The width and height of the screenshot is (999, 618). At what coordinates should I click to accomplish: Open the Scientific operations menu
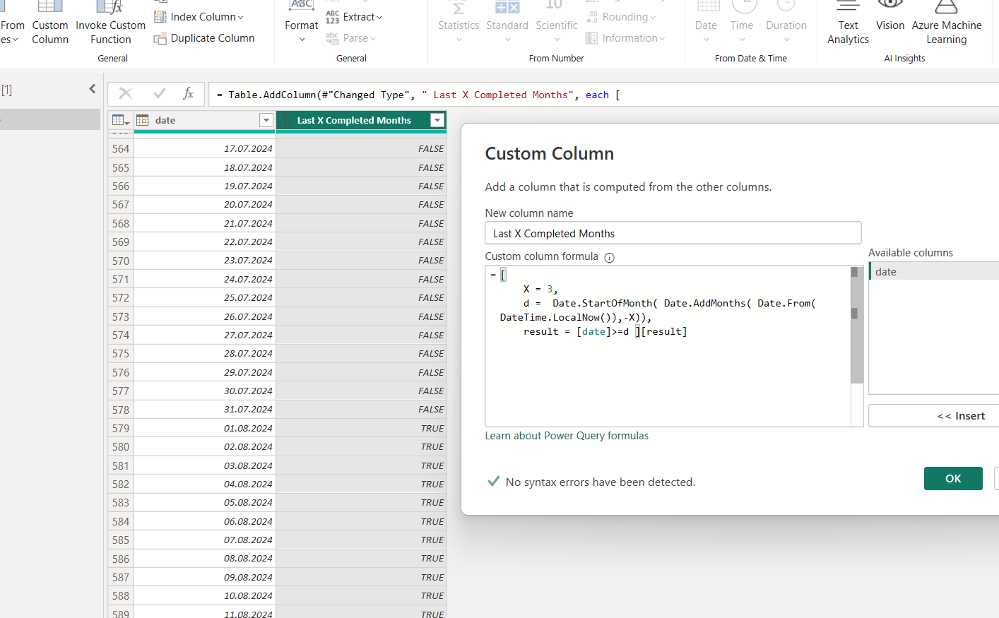click(557, 23)
